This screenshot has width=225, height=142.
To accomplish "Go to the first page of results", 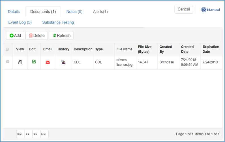I will click(20, 134).
